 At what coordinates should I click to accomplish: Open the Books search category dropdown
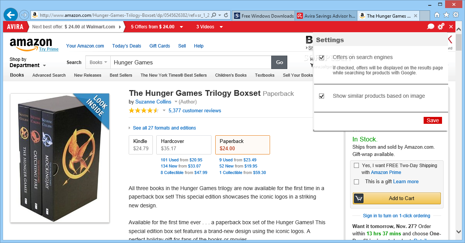point(98,62)
